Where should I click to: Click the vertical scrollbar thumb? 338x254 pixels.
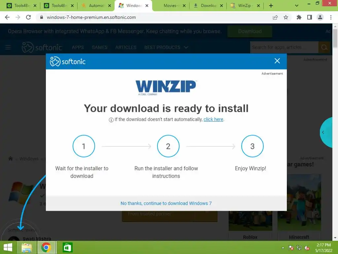[335, 38]
